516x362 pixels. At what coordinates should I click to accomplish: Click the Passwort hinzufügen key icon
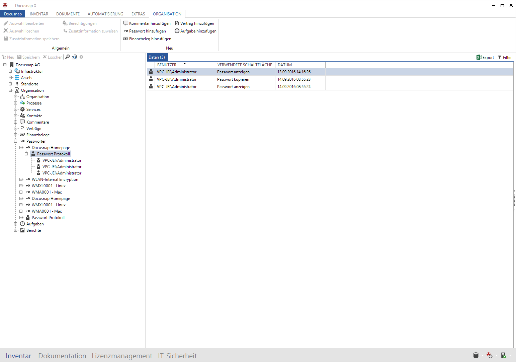[126, 31]
